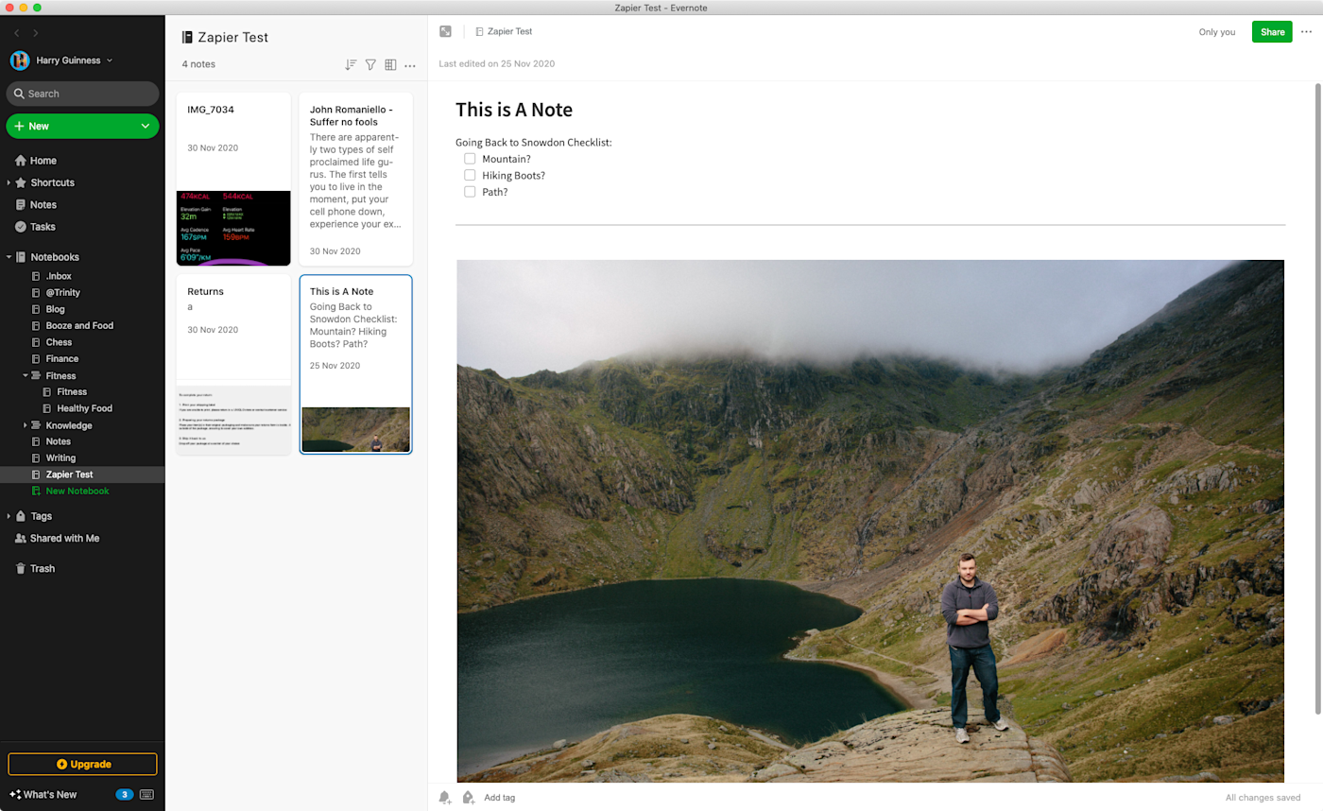Open the New button dropdown arrow
The image size is (1323, 811).
tap(146, 126)
